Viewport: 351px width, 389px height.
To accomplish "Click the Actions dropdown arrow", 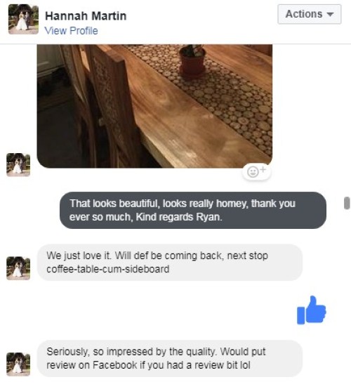I will 330,14.
